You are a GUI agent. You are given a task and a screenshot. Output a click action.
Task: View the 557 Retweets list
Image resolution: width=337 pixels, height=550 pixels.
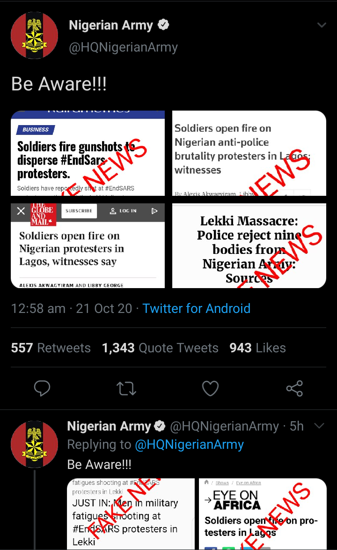click(51, 348)
